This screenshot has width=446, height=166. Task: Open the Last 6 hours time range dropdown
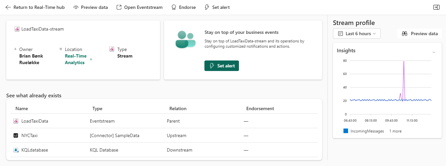coord(357,34)
